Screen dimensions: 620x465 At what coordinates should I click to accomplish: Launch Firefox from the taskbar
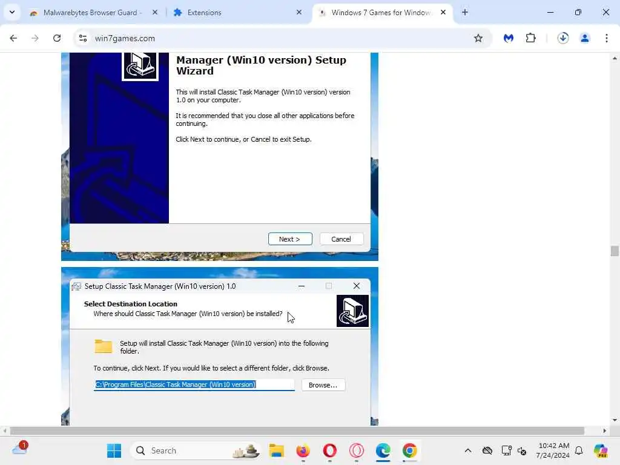[x=303, y=450]
